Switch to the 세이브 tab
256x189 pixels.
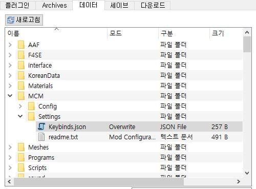click(119, 5)
